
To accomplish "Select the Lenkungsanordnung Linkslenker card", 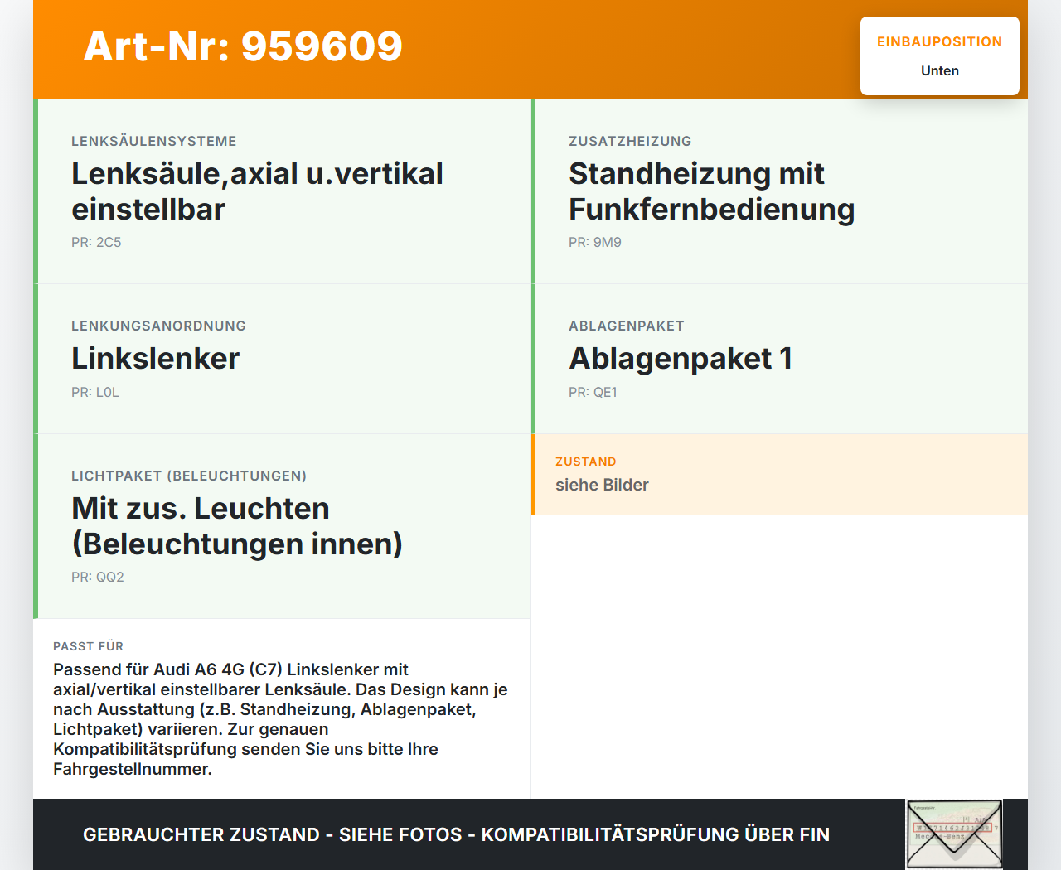I will tap(282, 359).
